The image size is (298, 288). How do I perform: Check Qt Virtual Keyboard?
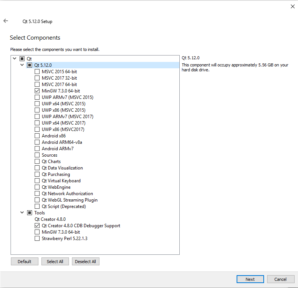(x=37, y=180)
